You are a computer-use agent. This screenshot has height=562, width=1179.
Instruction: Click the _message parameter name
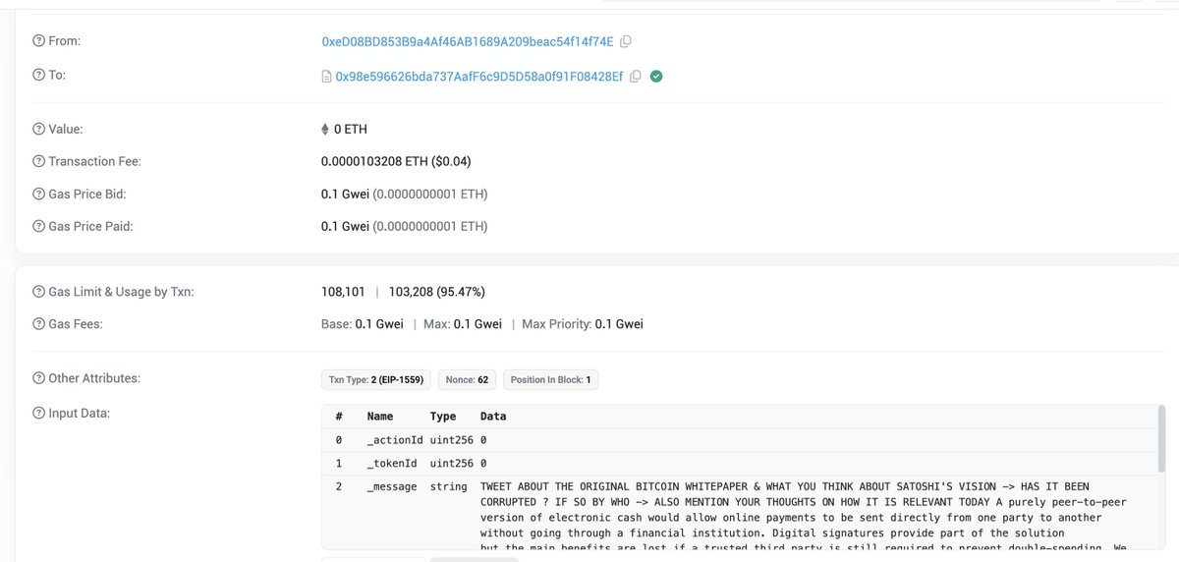pos(391,486)
